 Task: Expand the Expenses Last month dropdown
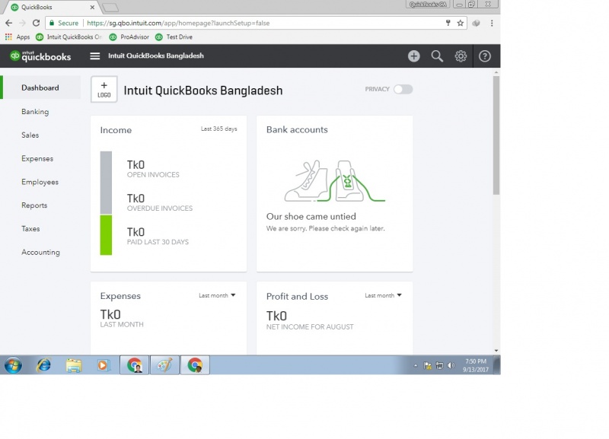coord(217,295)
